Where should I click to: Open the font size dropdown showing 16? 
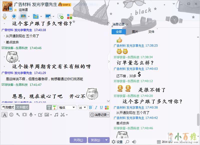click(x=82, y=108)
